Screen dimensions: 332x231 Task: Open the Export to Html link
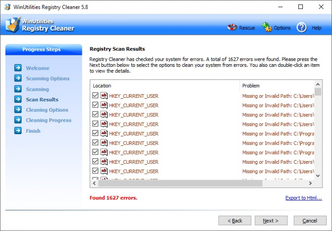(x=304, y=198)
